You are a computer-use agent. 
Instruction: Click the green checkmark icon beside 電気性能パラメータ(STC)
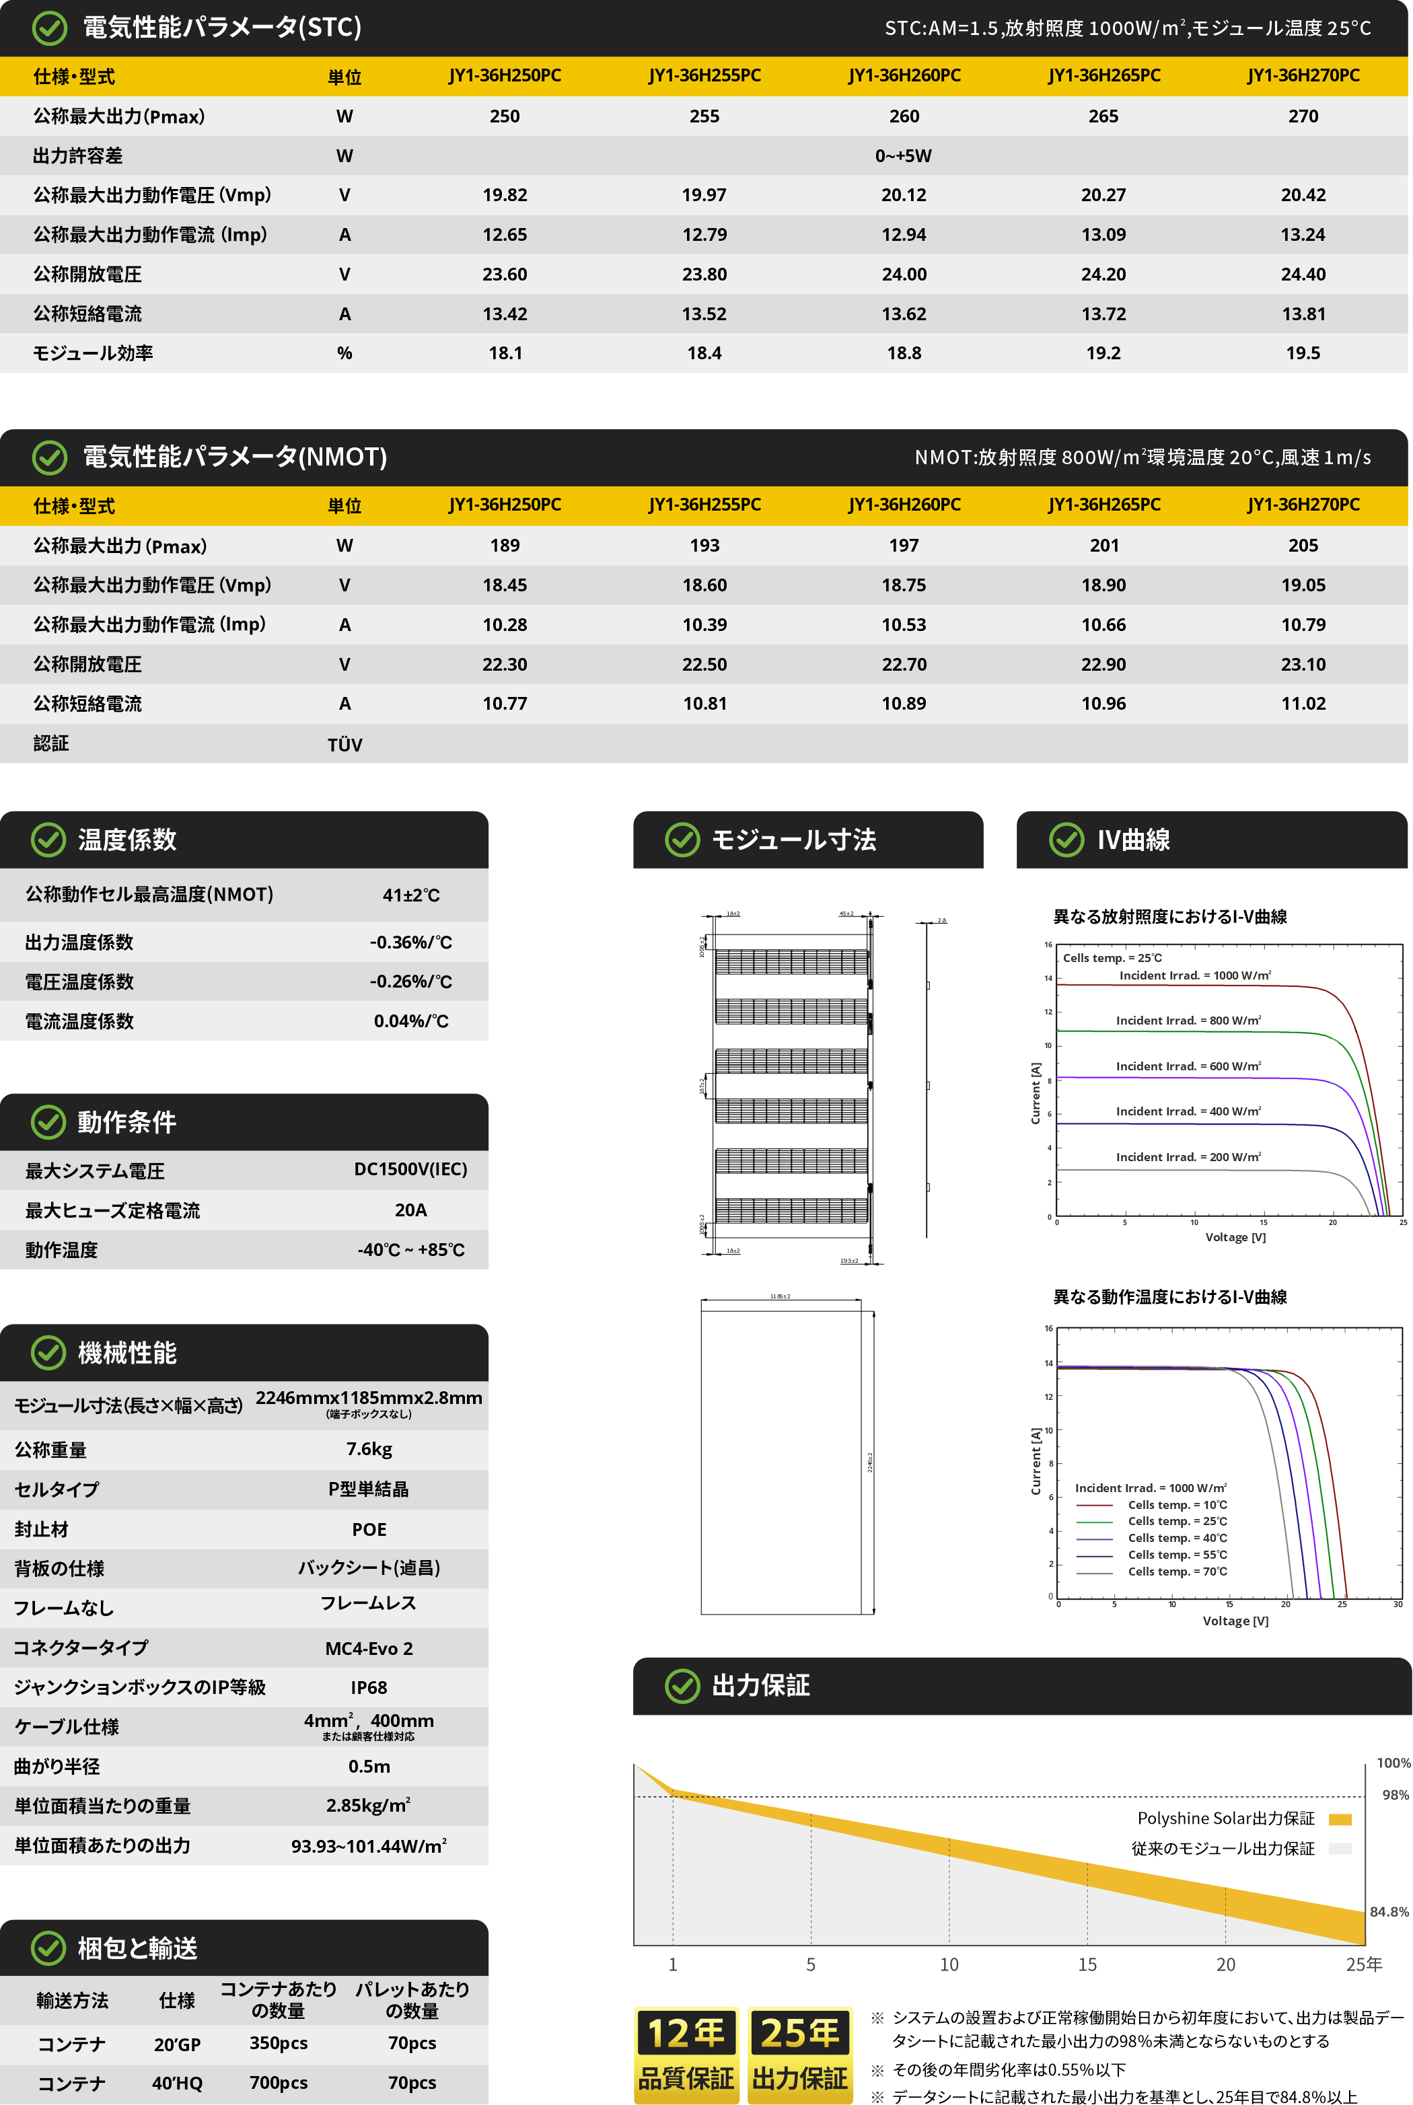(50, 28)
